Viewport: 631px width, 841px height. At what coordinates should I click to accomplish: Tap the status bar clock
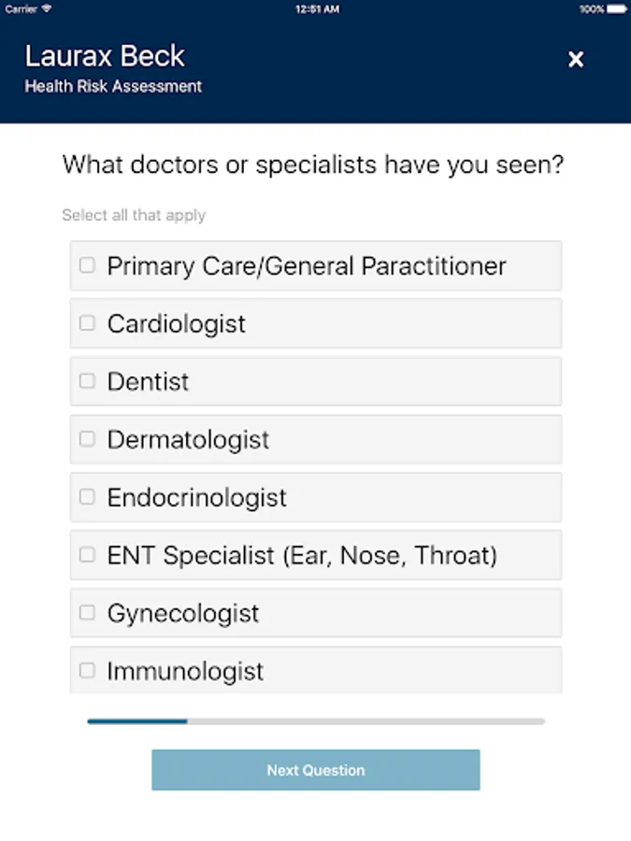pyautogui.click(x=316, y=8)
